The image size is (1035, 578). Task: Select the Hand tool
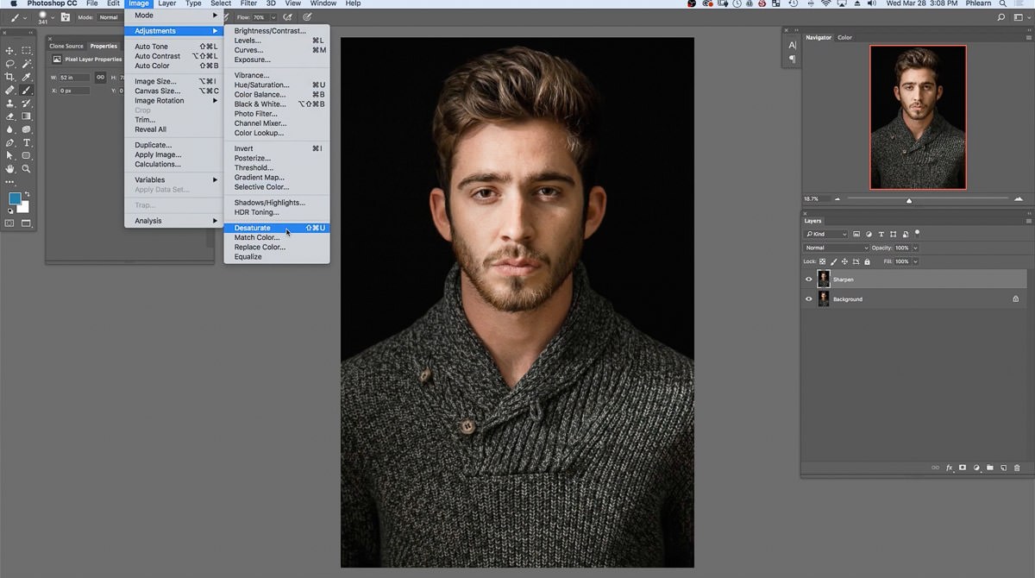(10, 169)
